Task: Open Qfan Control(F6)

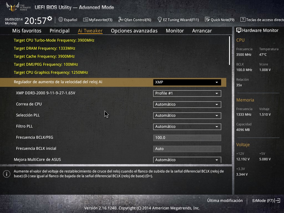Action: pos(135,20)
